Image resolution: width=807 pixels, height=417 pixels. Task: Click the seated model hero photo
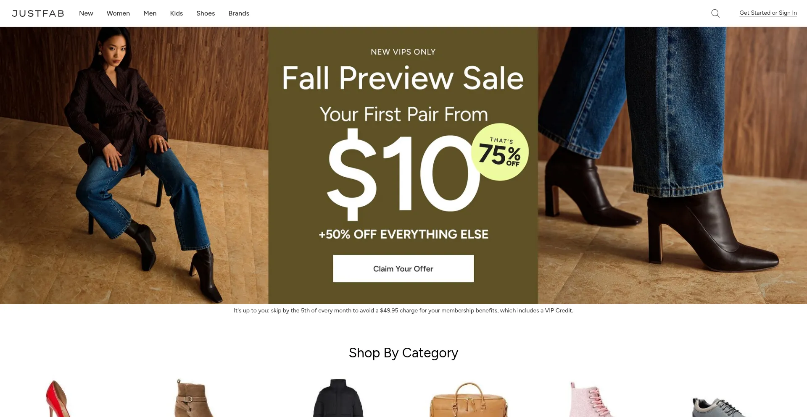click(x=134, y=165)
